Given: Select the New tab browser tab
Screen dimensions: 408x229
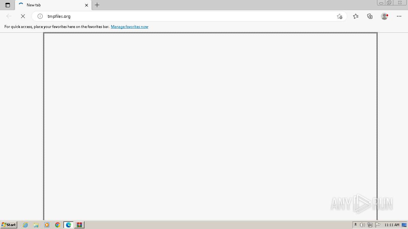Looking at the screenshot, I should pyautogui.click(x=53, y=5).
